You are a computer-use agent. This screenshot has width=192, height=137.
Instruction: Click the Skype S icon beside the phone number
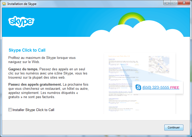coord(138,87)
